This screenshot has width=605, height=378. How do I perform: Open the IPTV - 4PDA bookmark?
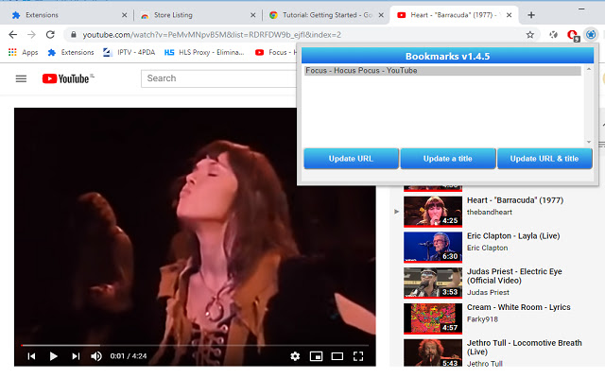(130, 53)
